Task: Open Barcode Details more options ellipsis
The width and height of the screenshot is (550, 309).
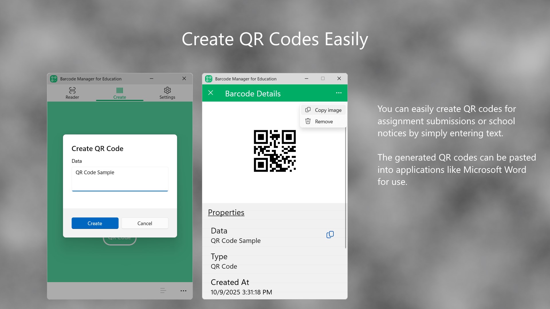Action: pyautogui.click(x=339, y=93)
